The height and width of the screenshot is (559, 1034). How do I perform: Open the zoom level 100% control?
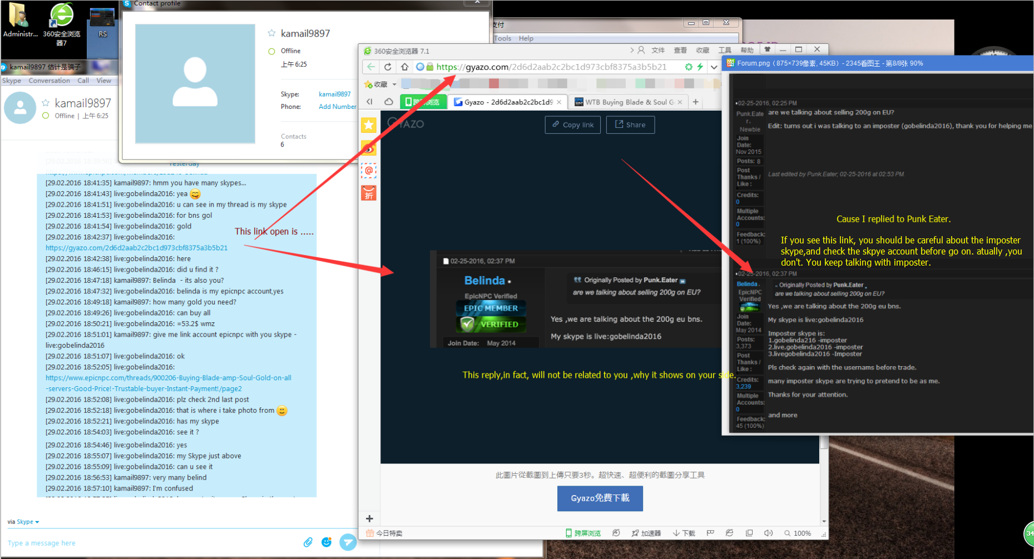coord(798,533)
